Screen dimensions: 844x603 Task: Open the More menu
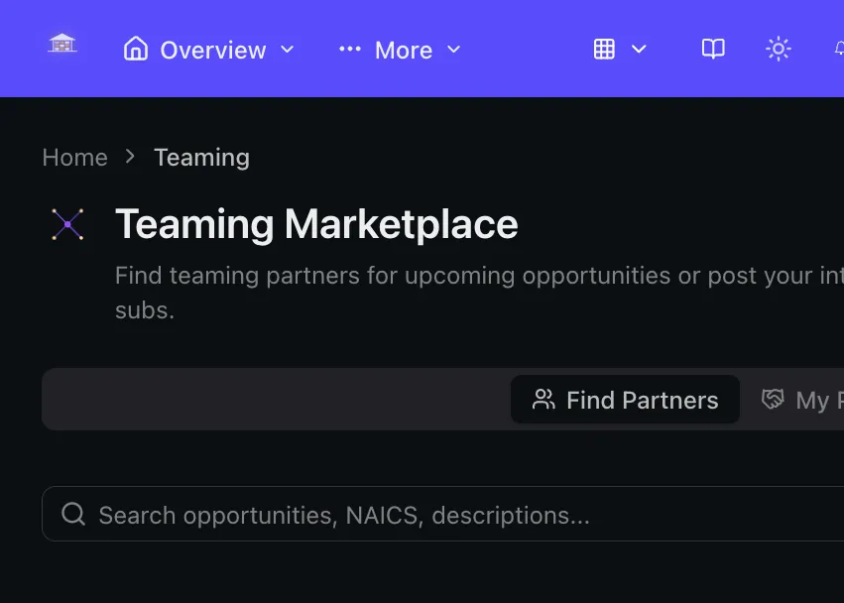pyautogui.click(x=400, y=50)
